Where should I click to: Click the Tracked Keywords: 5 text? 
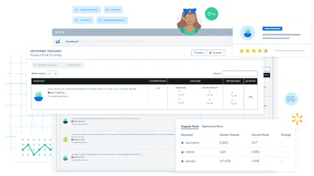click(x=58, y=96)
